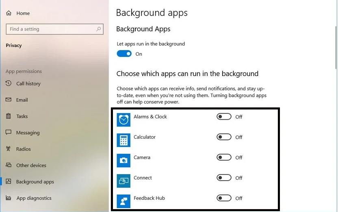Screen dimensions: 338x212
Task: Click the Home icon in sidebar
Action: point(9,13)
